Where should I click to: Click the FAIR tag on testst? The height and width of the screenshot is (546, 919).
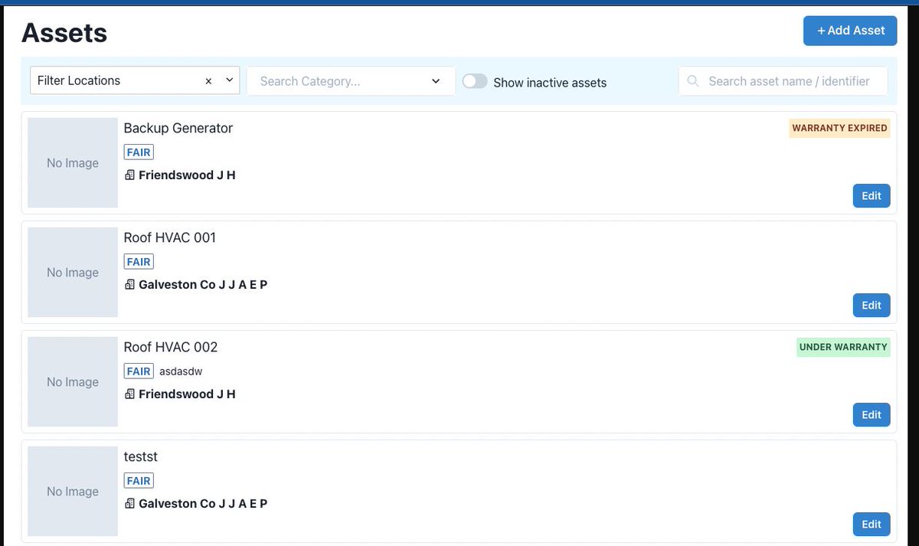139,481
